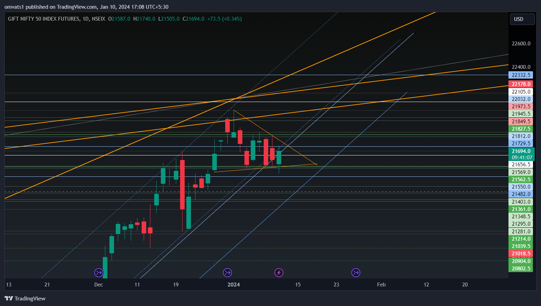
Task: Select the 21214.0 price label
Action: tap(521, 239)
